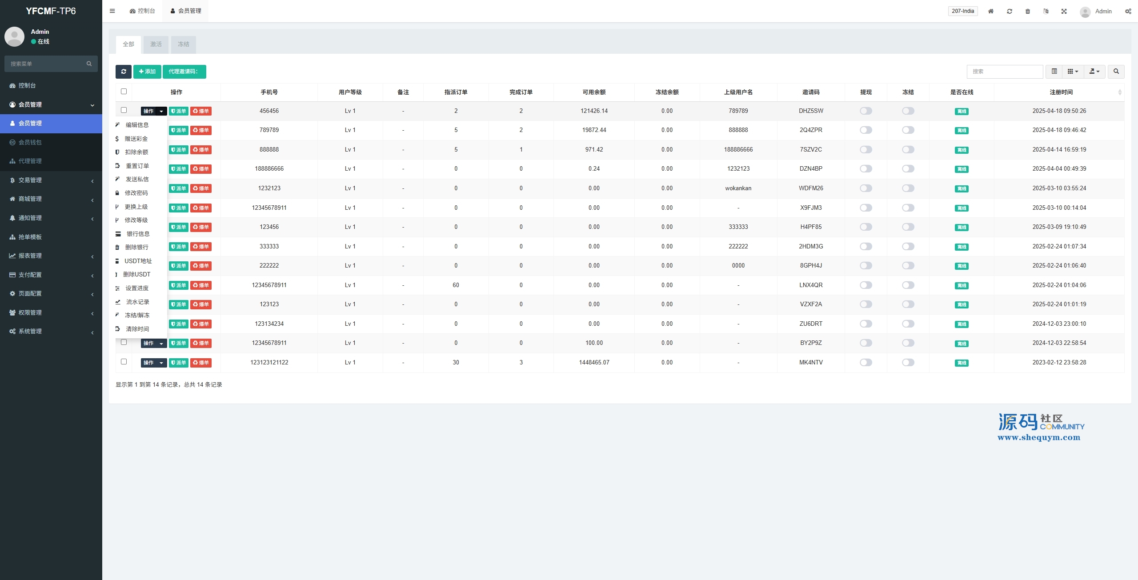Viewport: 1138px width, 580px height.
Task: Toggle 冻结 switch for user 789789
Action: 908,130
